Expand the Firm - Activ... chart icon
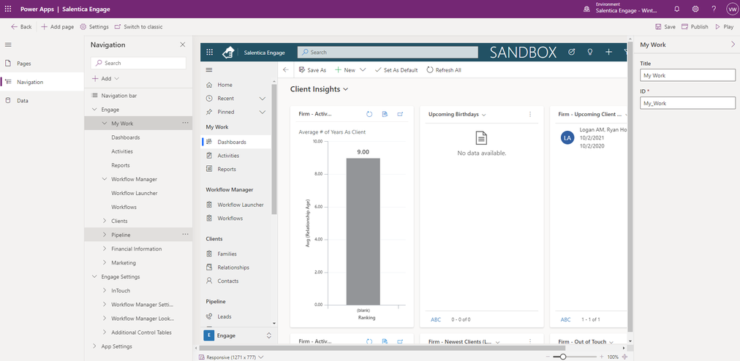Image resolution: width=740 pixels, height=361 pixels. (400, 114)
